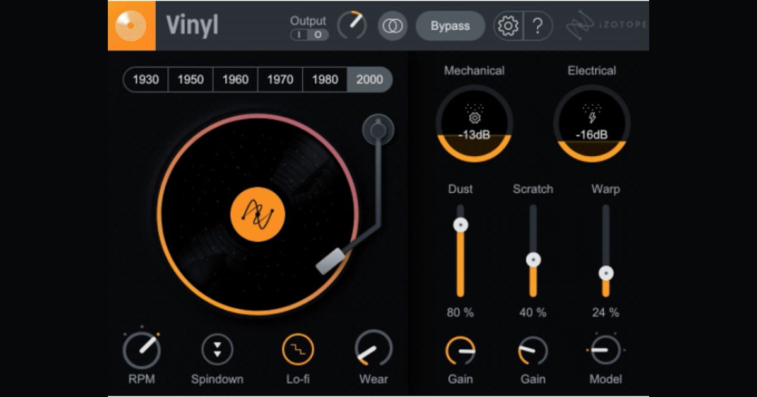Choose the 1980 era setting
Viewport: 757px width, 397px height.
(x=325, y=80)
